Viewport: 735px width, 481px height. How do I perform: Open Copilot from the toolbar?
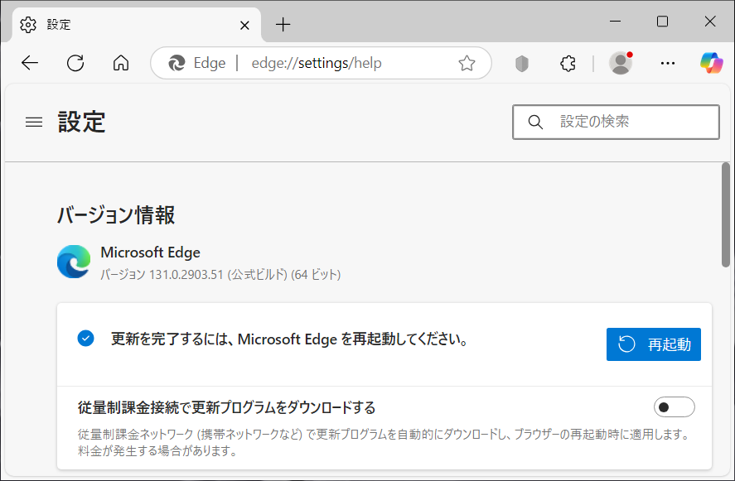[710, 63]
